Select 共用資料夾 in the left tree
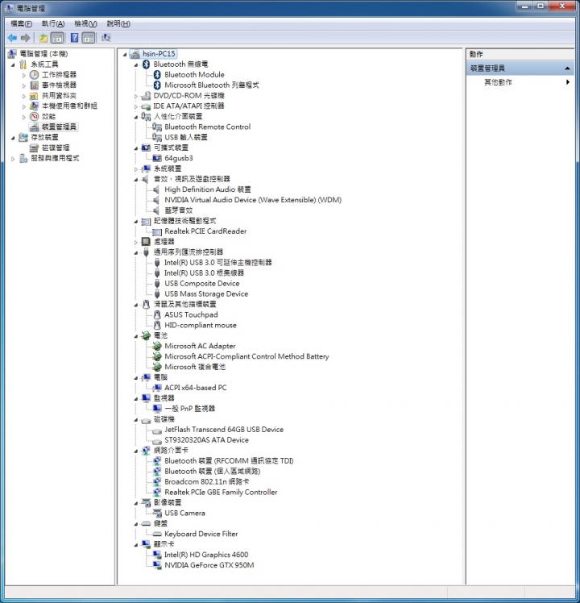This screenshot has width=580, height=603. (59, 95)
